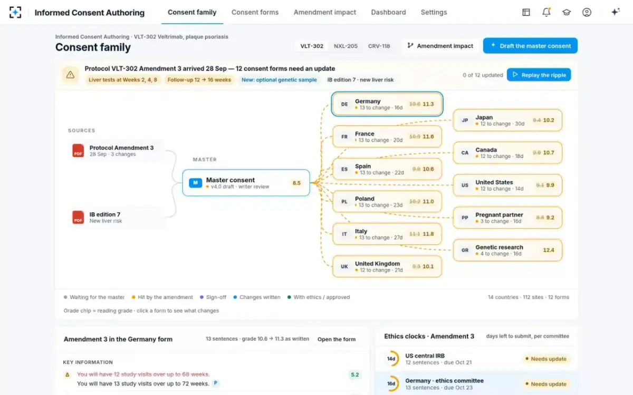Click the Changes written legend item

point(257,297)
